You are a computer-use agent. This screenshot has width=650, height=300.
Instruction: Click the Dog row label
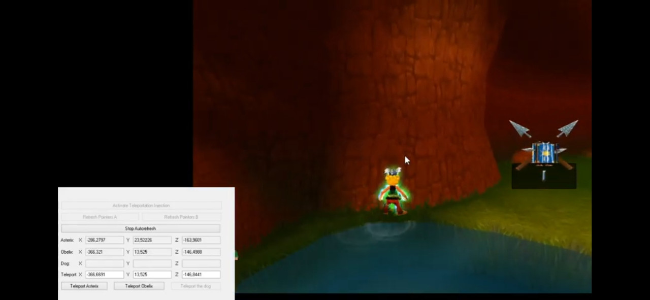click(x=64, y=263)
